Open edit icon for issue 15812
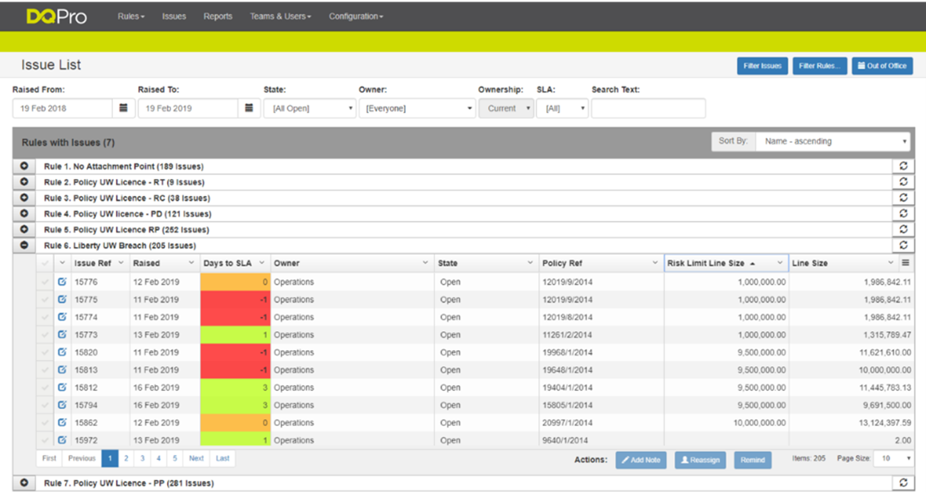 (x=62, y=387)
